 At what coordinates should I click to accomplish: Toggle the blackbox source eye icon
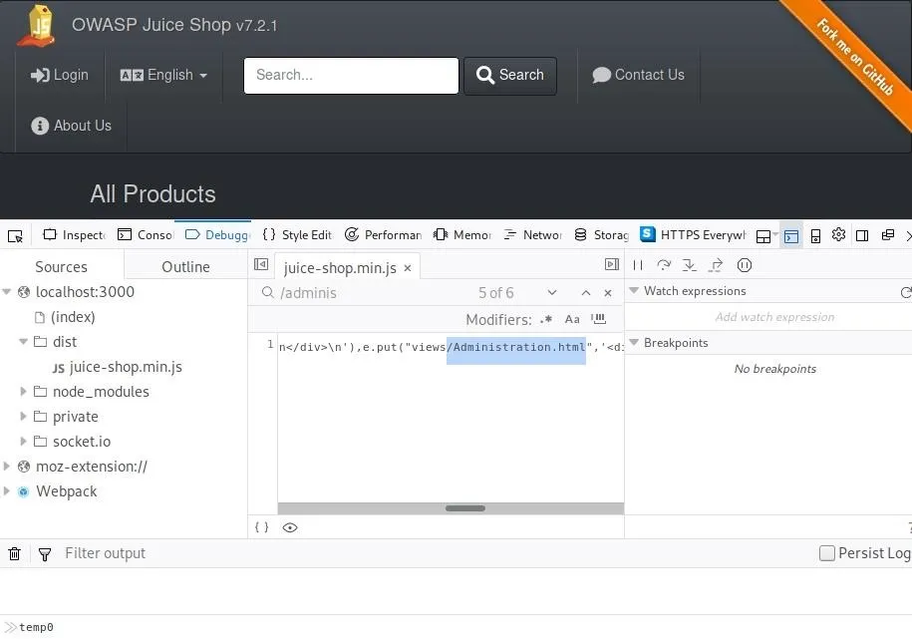(290, 527)
